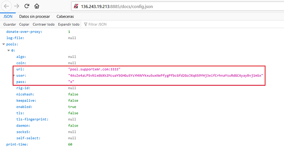
Task: Click the address bar URL field
Action: click(177, 7)
